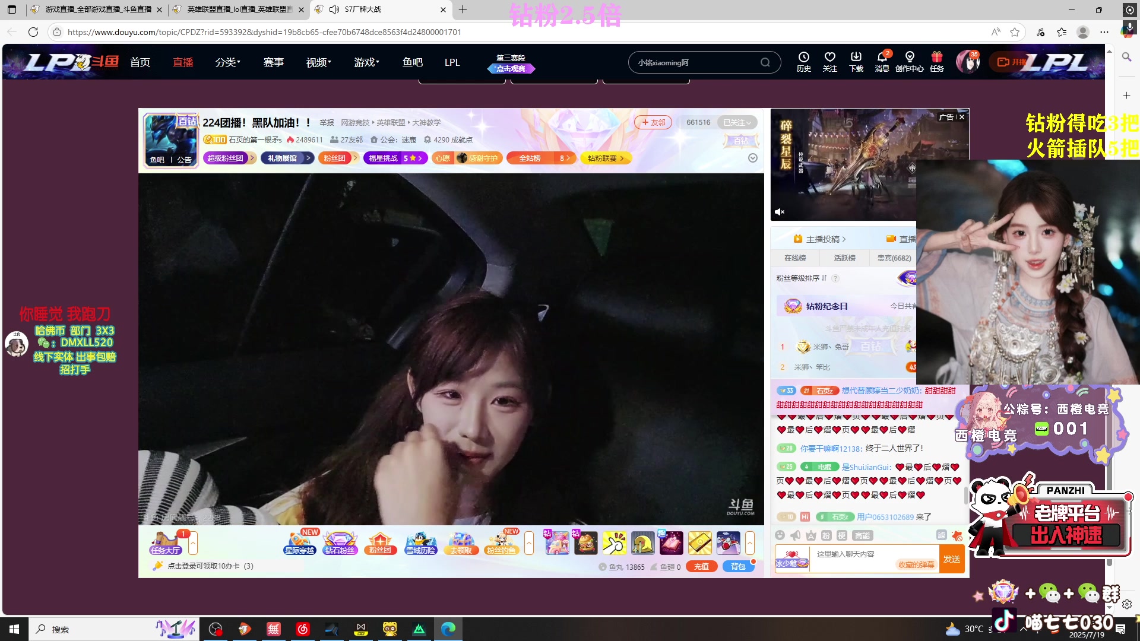This screenshot has height=641, width=1140.
Task: Open 粉丝团 badge activity below video
Action: 380,542
